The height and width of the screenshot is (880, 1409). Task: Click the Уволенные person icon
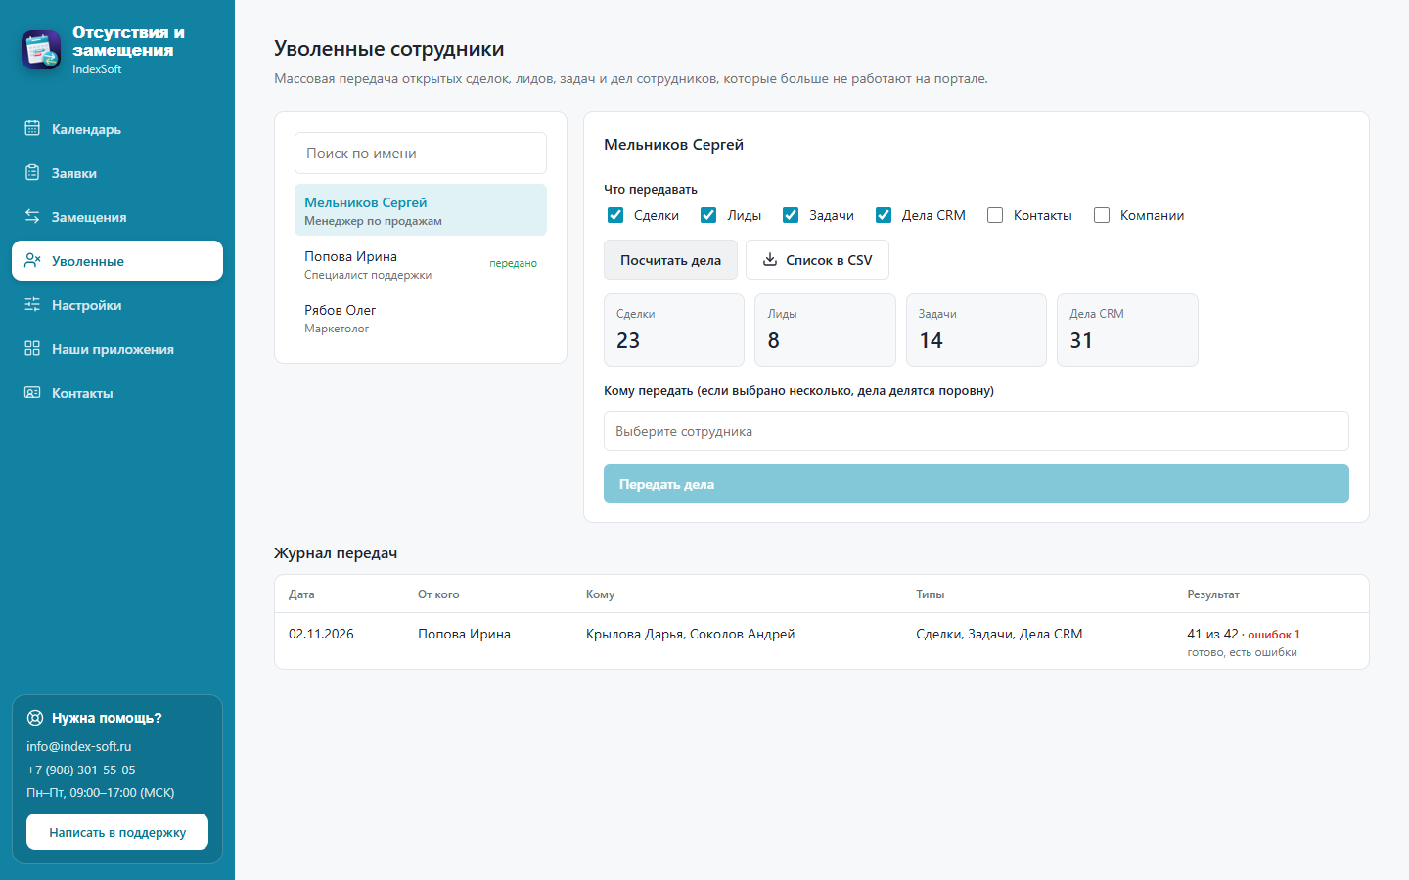[32, 260]
